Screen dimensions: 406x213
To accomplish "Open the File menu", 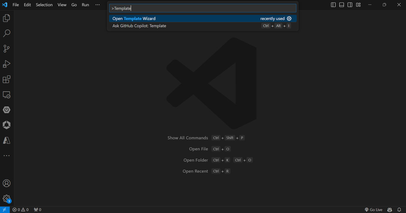I will point(16,5).
